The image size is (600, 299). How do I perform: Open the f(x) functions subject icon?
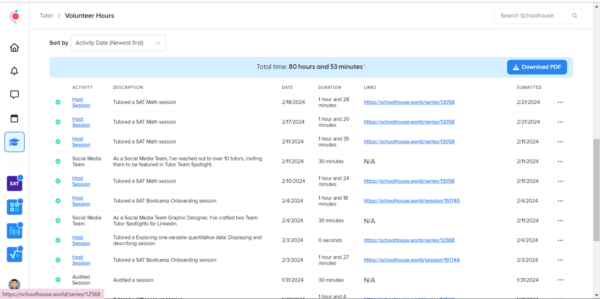15,231
